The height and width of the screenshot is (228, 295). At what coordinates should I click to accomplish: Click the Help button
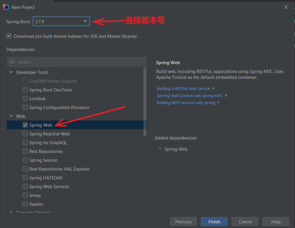(276, 222)
